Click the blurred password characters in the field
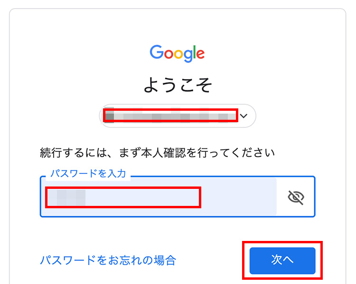Image resolution: width=356 pixels, height=284 pixels. 67,197
